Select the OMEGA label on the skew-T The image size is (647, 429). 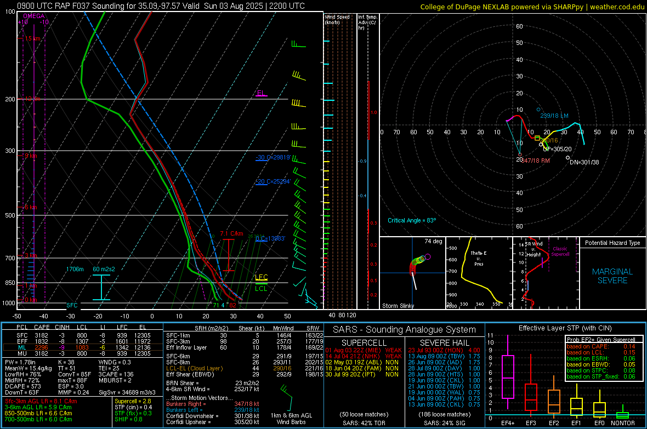click(x=34, y=16)
